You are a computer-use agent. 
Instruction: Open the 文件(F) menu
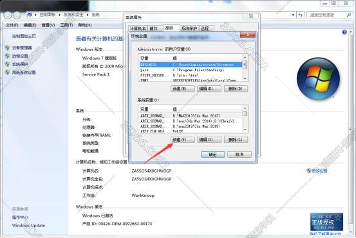[x=12, y=25]
